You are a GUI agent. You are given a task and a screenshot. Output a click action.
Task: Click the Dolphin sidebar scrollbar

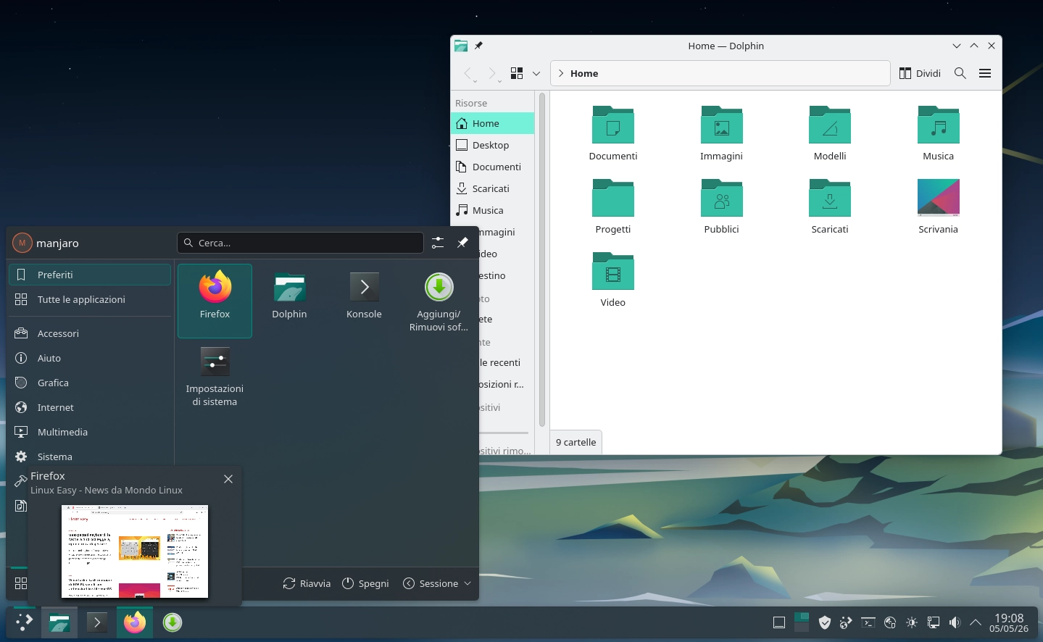pyautogui.click(x=542, y=259)
